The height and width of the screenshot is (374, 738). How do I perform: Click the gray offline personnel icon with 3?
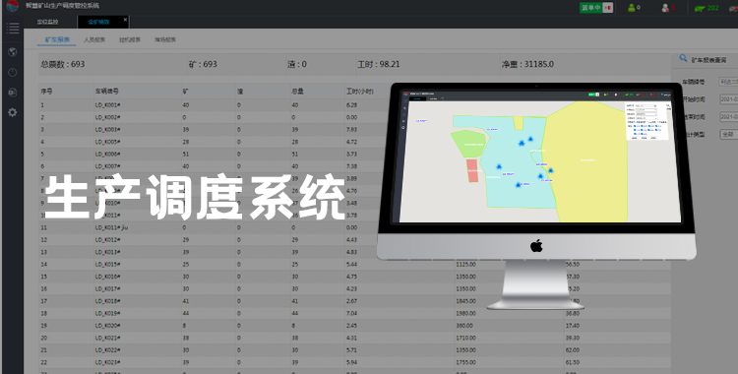(x=665, y=8)
